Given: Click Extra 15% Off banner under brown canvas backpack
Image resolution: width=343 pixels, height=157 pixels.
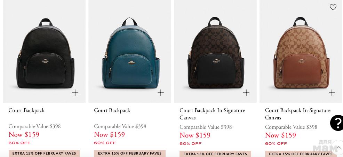Looking at the screenshot, I should coord(215,154).
